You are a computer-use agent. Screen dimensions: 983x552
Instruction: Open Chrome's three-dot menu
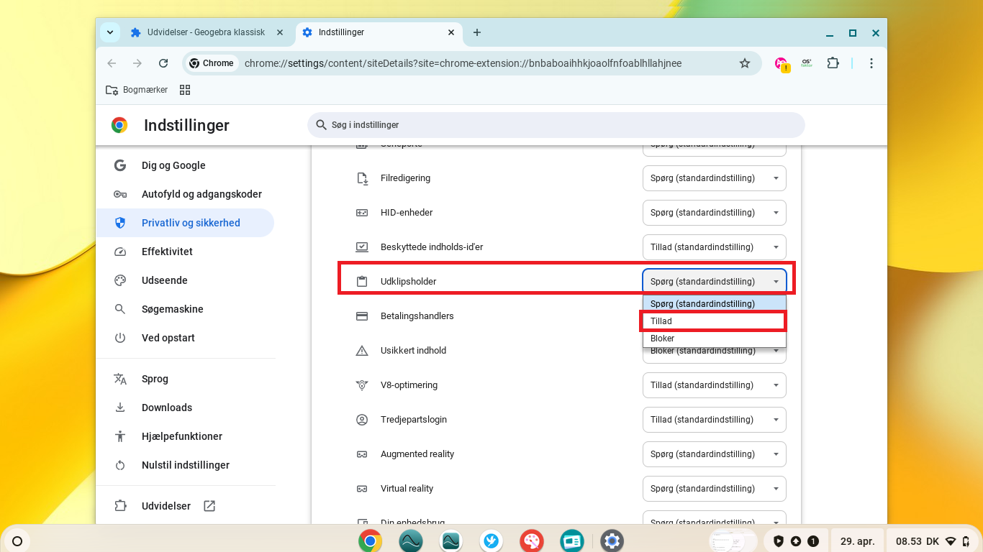(x=871, y=63)
